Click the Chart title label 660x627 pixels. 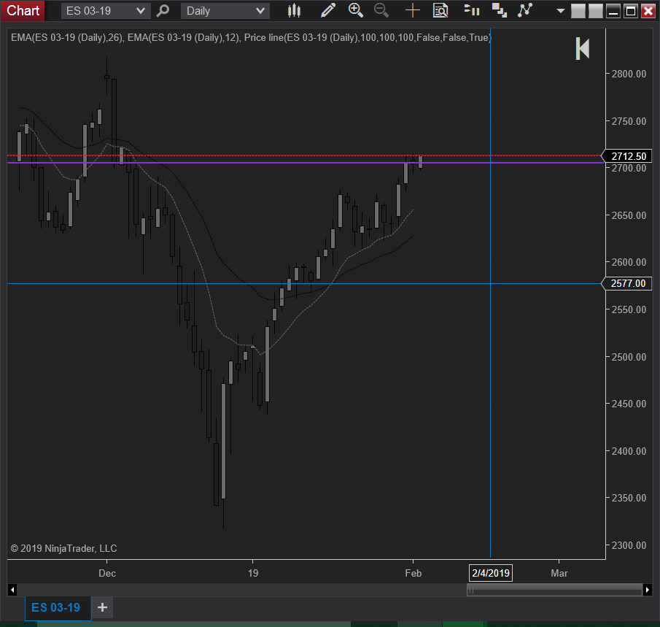(23, 10)
